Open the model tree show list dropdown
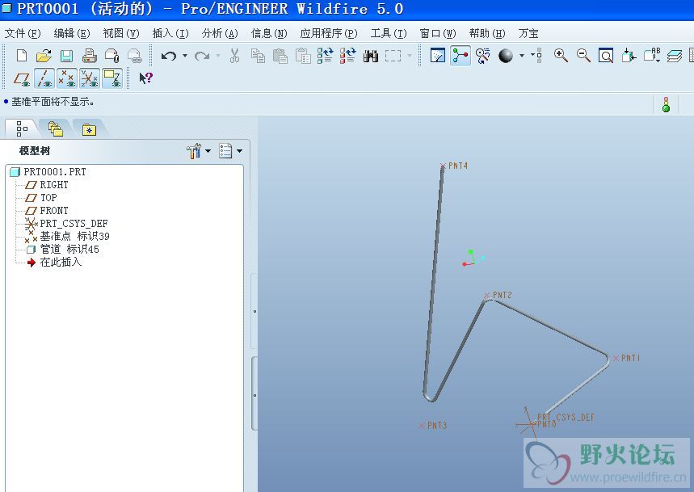The image size is (694, 492). tap(230, 151)
